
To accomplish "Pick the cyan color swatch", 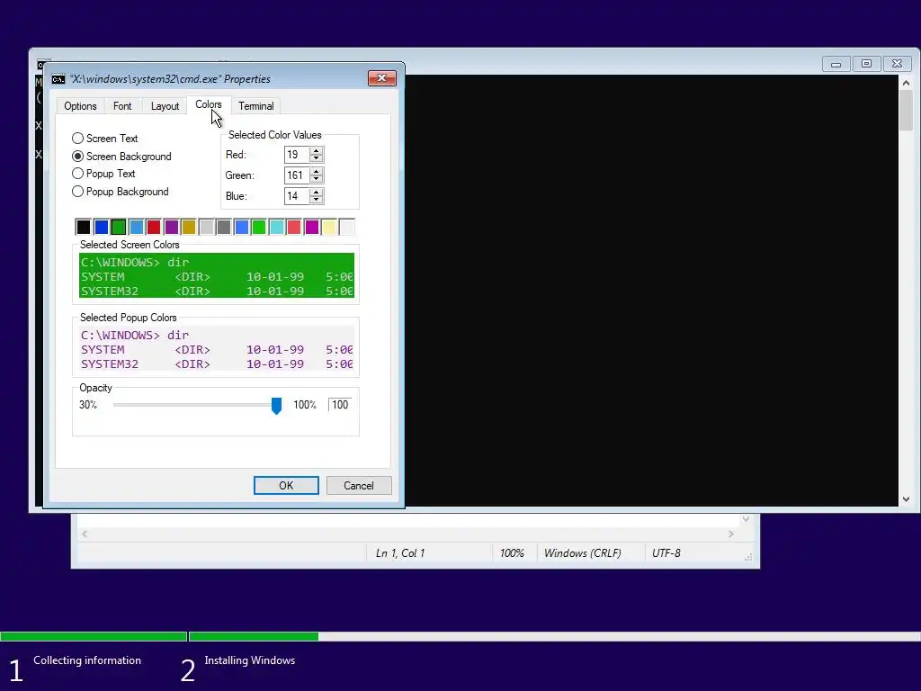I will click(x=277, y=227).
